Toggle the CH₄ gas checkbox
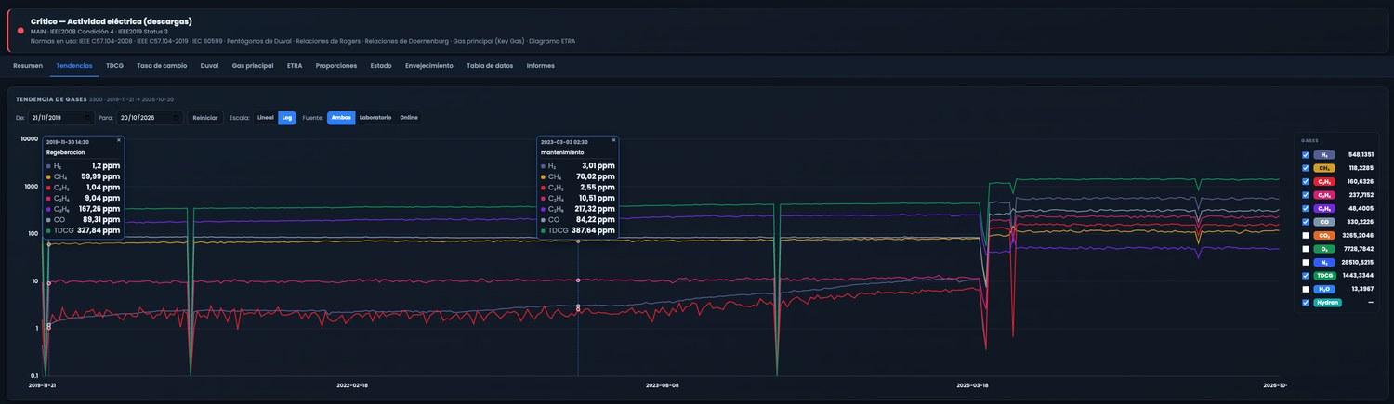This screenshot has height=404, width=1394. (x=1306, y=168)
